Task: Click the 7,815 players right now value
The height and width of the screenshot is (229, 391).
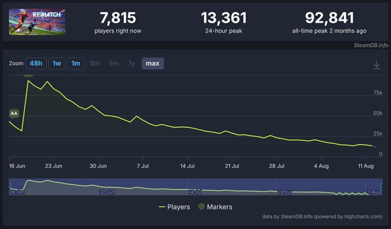Action: click(118, 18)
